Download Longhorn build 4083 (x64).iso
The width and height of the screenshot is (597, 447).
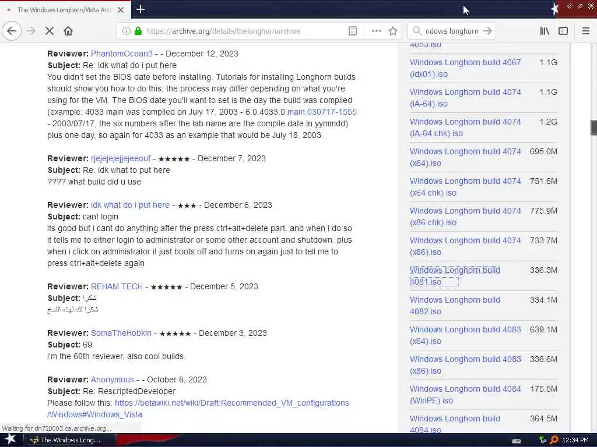465,335
